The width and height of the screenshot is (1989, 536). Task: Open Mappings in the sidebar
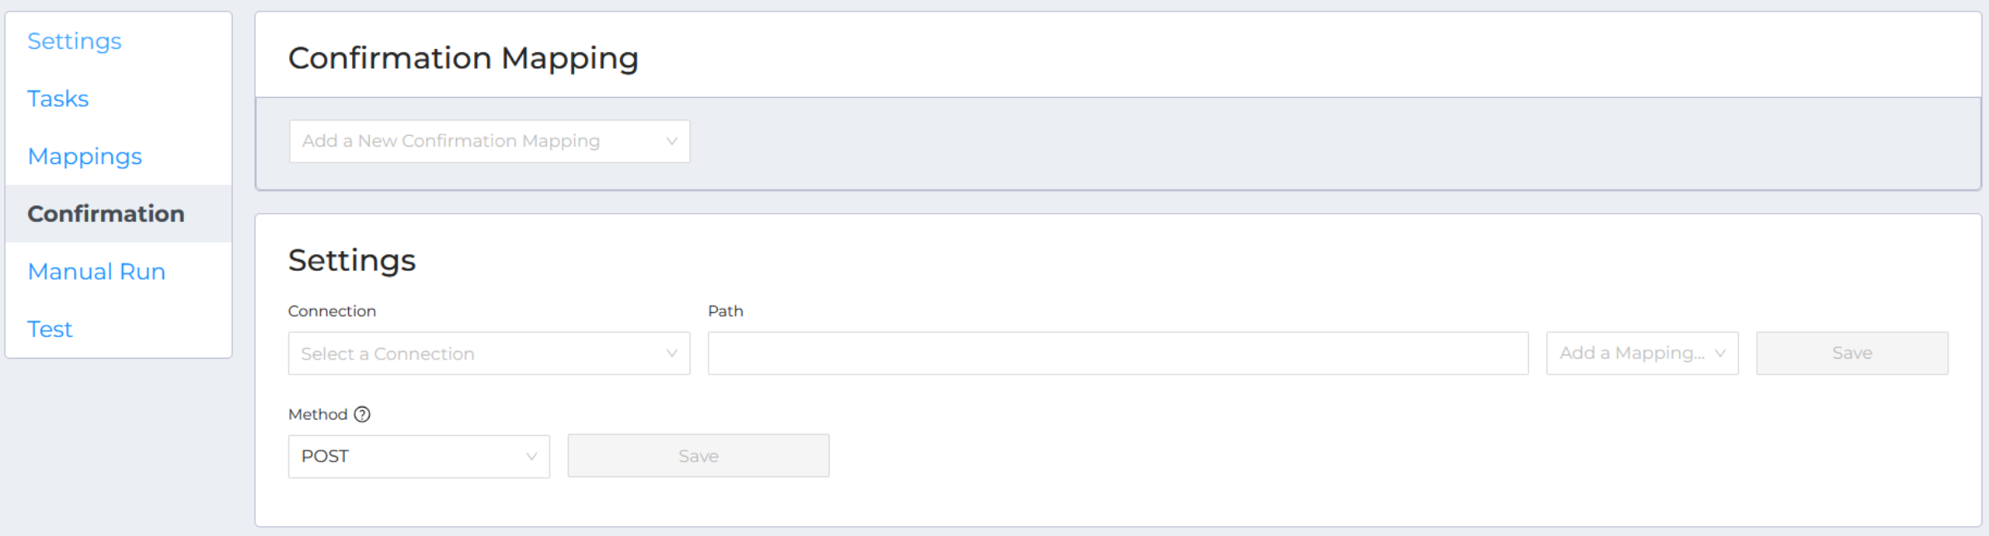click(x=85, y=157)
